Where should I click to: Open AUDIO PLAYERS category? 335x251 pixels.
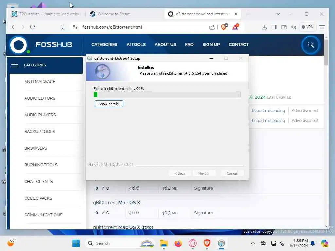40,115
